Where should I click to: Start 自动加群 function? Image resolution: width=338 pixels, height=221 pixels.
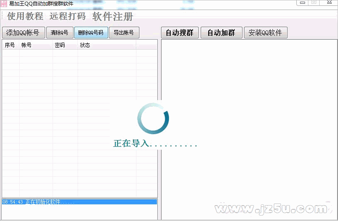[222, 33]
